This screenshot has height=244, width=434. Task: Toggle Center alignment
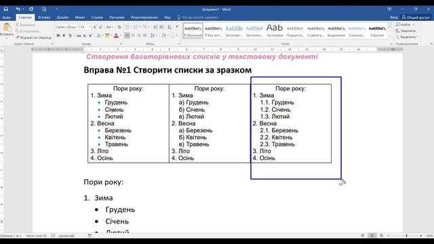pos(133,35)
